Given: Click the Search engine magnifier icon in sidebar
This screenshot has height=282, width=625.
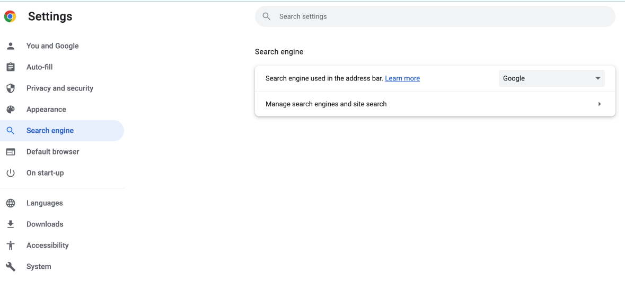Looking at the screenshot, I should pyautogui.click(x=11, y=131).
